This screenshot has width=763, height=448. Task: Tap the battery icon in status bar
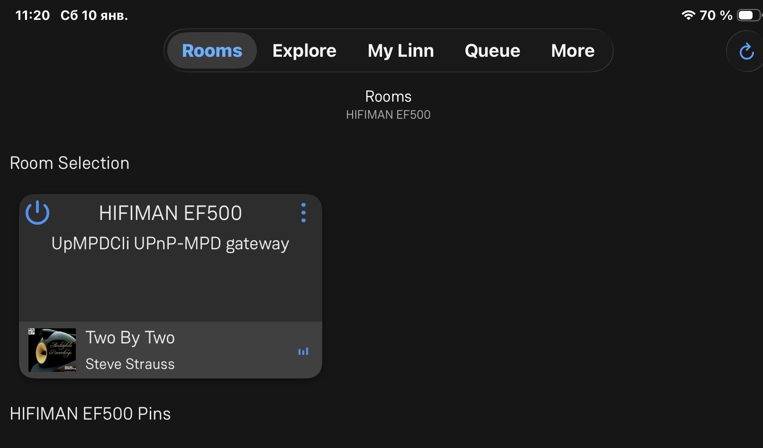coord(748,15)
